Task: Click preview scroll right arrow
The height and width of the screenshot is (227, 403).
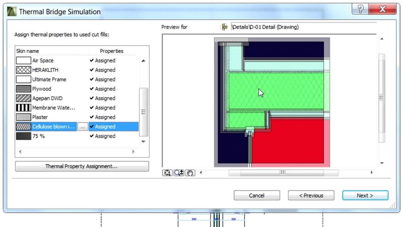Action: pyautogui.click(x=372, y=173)
